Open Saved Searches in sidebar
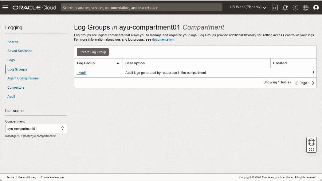322x181 pixels. pos(20,51)
